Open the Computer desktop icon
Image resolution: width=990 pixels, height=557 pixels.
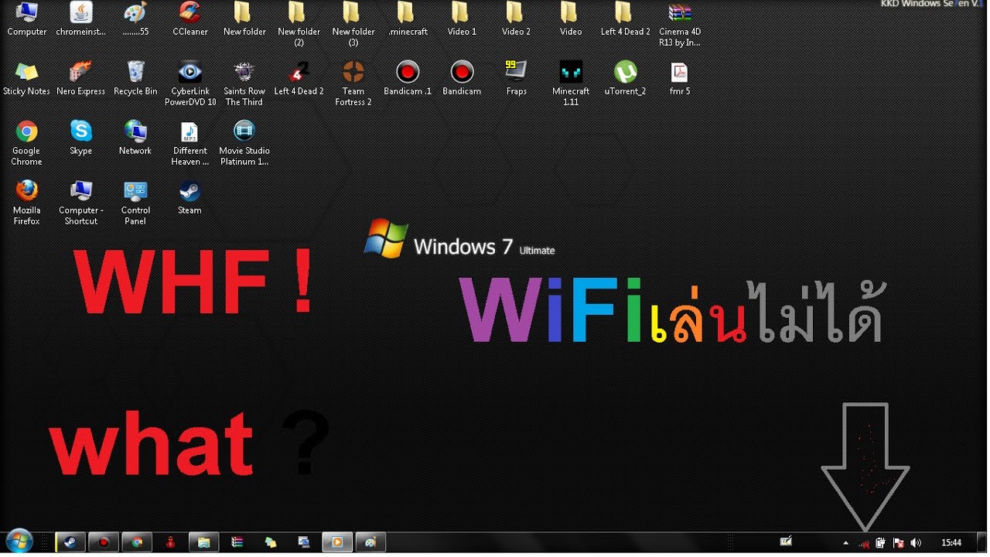[27, 20]
